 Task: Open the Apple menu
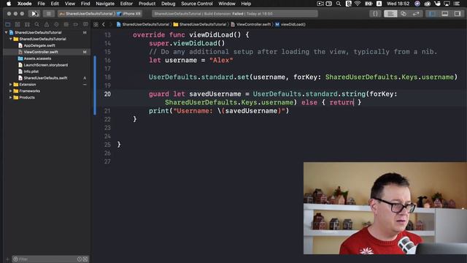pos(9,4)
